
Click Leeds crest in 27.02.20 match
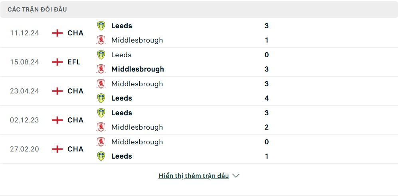(x=101, y=156)
